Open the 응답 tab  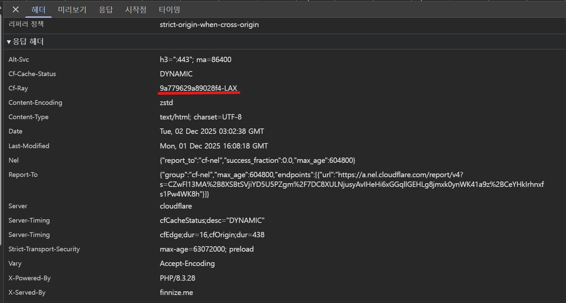coord(106,9)
